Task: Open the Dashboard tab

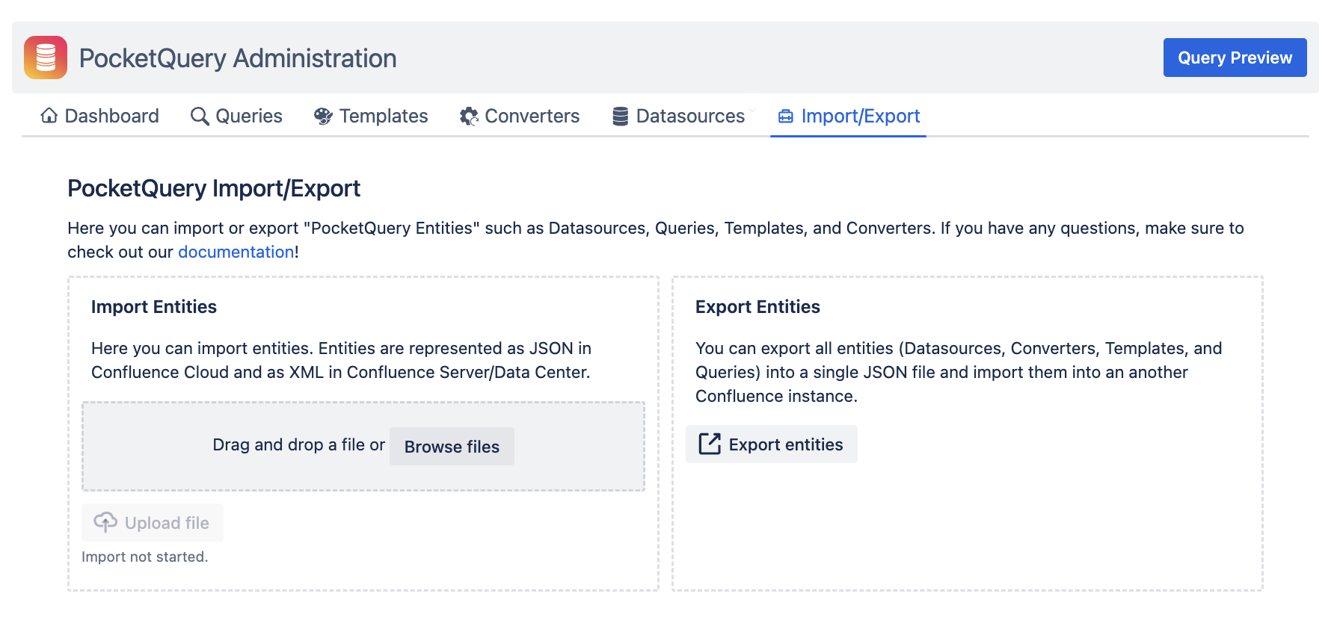Action: click(x=111, y=117)
